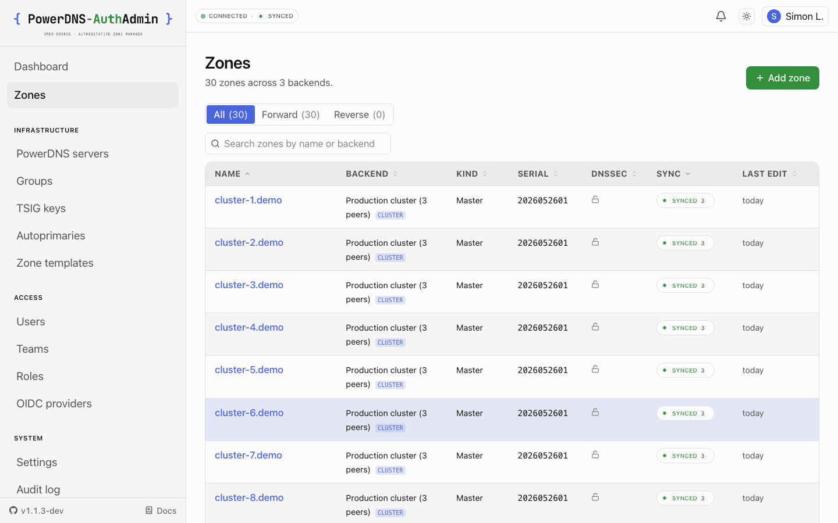Click the Add zone button
838x523 pixels.
click(x=783, y=78)
